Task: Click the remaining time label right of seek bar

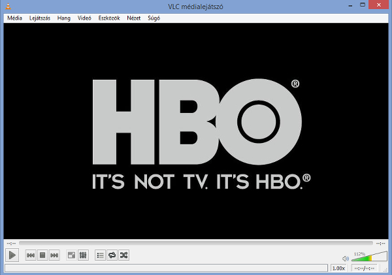Action: coord(380,243)
